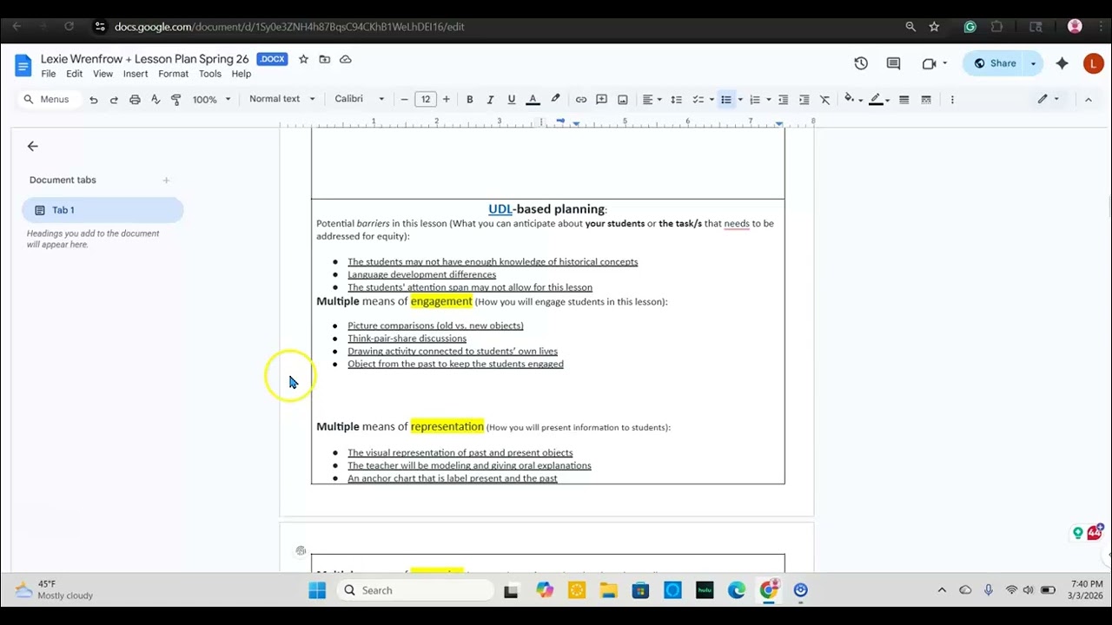This screenshot has height=625, width=1112.
Task: Redo the last undone action
Action: [x=114, y=100]
